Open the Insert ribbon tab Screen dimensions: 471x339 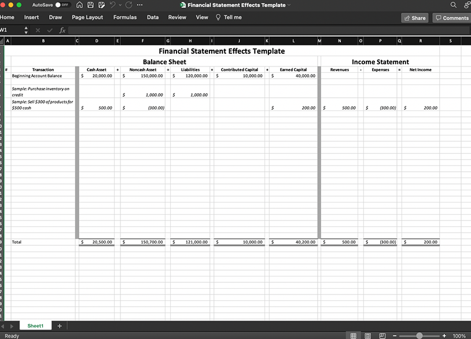32,17
